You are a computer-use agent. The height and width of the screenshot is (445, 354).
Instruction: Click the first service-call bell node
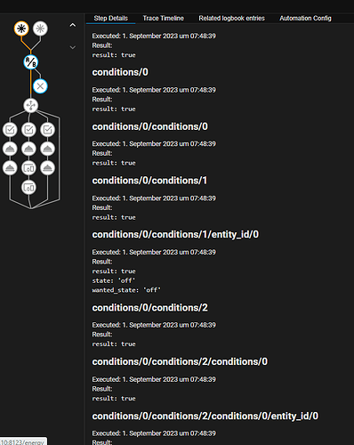coord(10,149)
